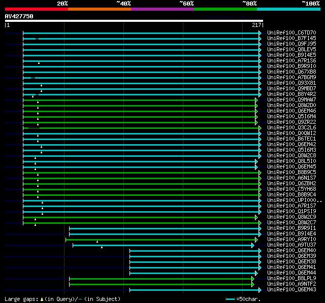Click the UniRef100_Q8LEV5 label
The height and width of the screenshot is (303, 325).
pos(291,50)
